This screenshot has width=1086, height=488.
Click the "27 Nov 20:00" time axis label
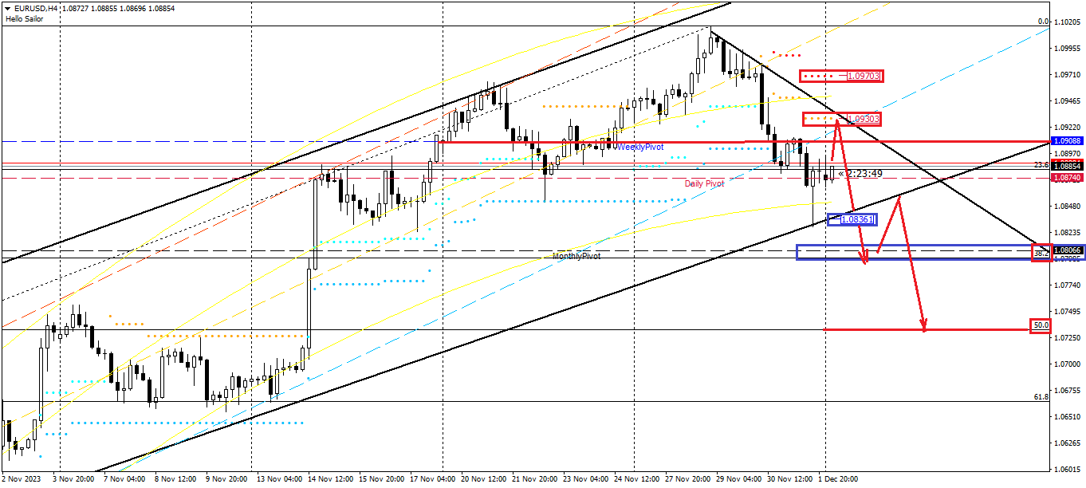tap(687, 480)
